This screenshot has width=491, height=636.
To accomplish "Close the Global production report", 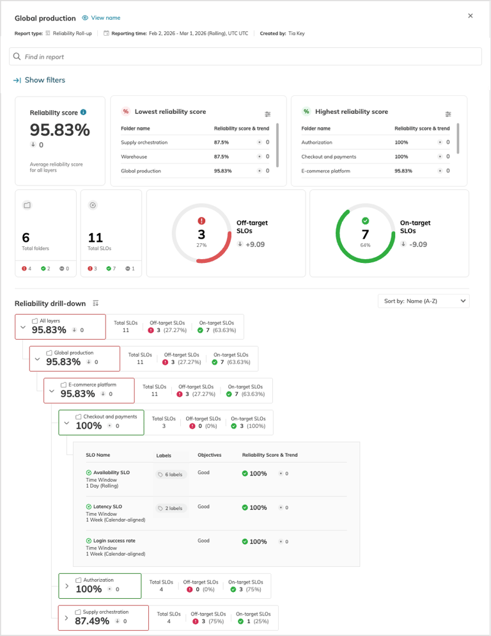I will coord(471,16).
